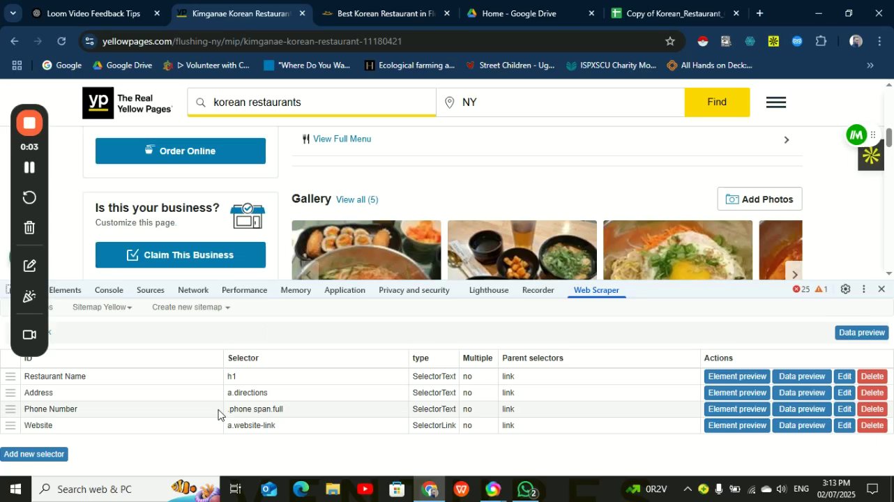Viewport: 894px width, 502px height.
Task: Open the Sitemap Yellow dropdown
Action: [x=102, y=307]
